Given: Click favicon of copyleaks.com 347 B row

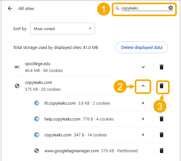Looking at the screenshot, I should (x=37, y=135).
